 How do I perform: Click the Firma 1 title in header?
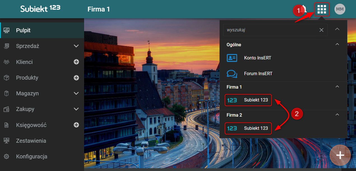pos(99,9)
